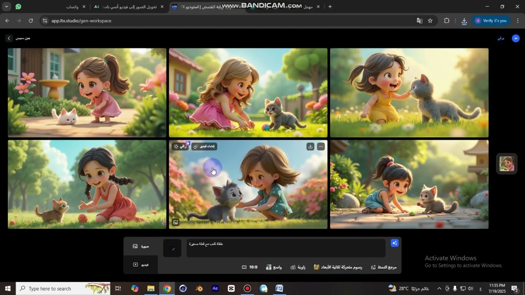Open a new browser tab
Viewport: 525px width, 295px height.
click(x=330, y=7)
